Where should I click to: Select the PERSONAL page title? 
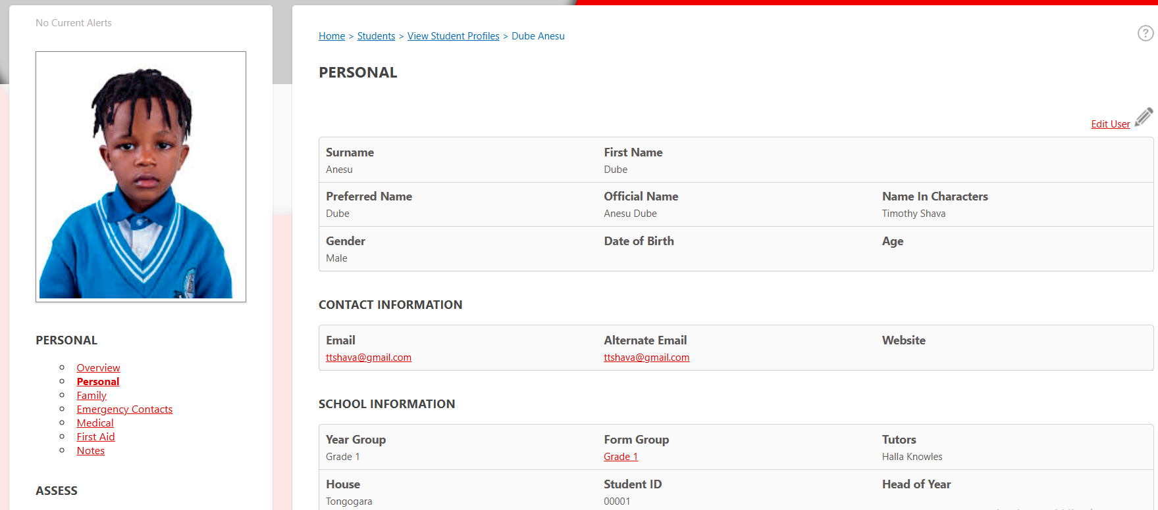pyautogui.click(x=358, y=72)
